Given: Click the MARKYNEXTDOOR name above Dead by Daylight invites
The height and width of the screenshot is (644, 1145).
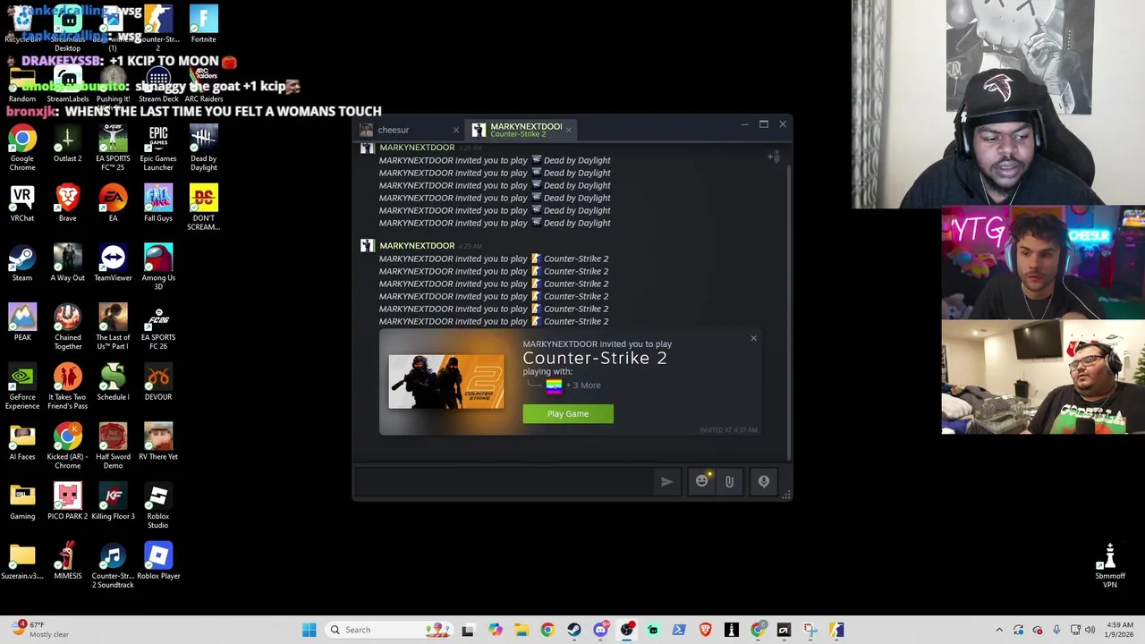Looking at the screenshot, I should [x=417, y=148].
